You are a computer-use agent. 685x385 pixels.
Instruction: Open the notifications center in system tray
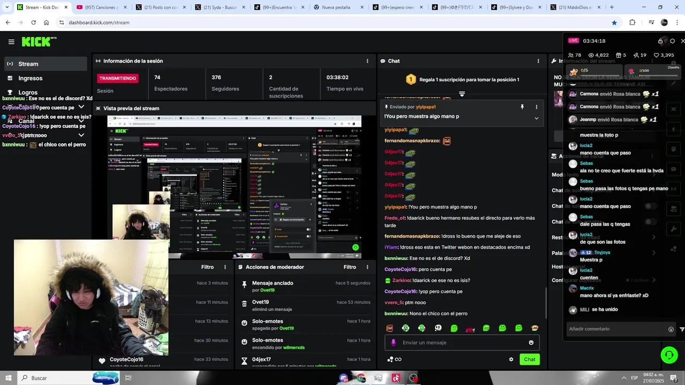click(673, 378)
